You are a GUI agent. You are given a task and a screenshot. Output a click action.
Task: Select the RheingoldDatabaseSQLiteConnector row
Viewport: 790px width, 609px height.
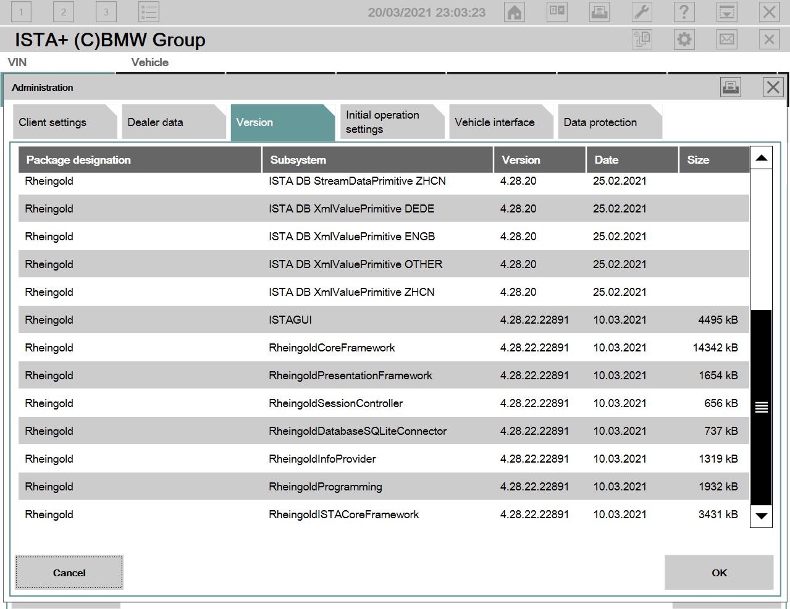pos(384,431)
